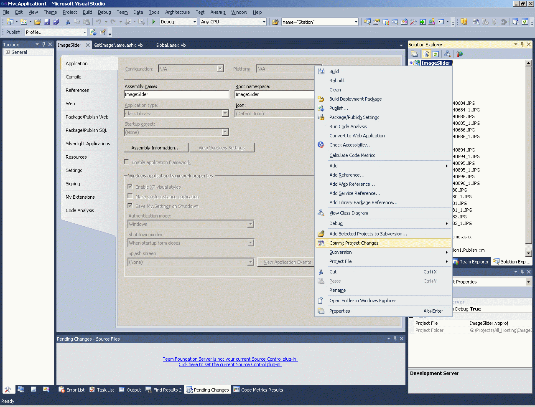Click the Add New Item toolbar icon
This screenshot has width=535, height=407.
24,22
